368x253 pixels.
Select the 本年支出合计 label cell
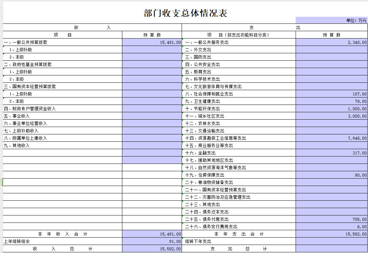tap(239, 234)
